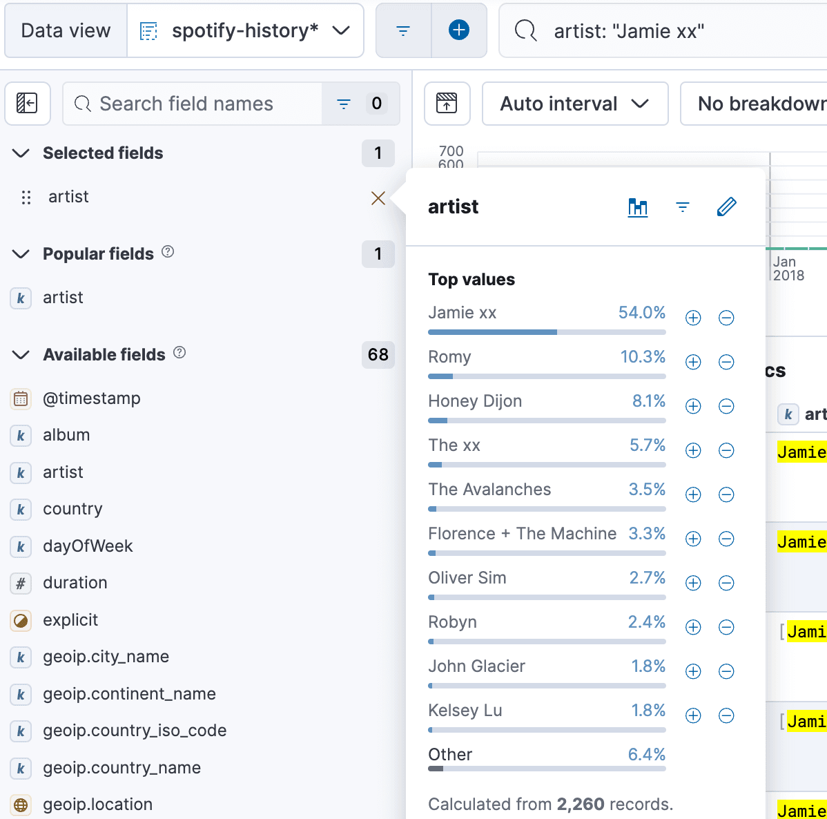The height and width of the screenshot is (819, 827).
Task: Filter for Romy value
Action: [693, 362]
